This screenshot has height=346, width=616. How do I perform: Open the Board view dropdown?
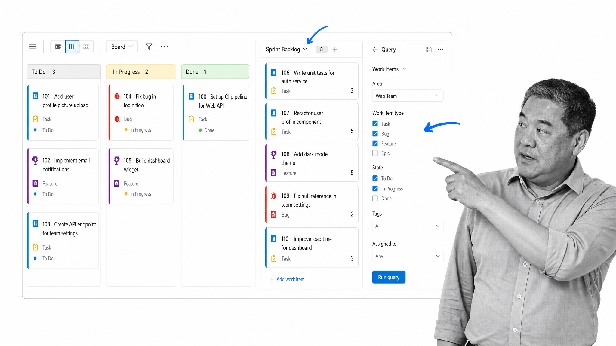coord(122,47)
